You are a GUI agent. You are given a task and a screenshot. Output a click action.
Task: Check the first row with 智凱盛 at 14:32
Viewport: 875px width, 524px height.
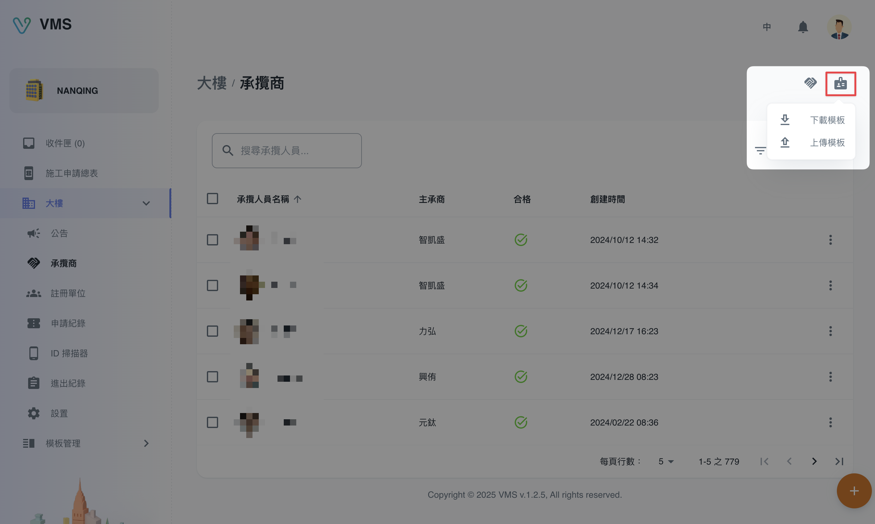tap(212, 240)
